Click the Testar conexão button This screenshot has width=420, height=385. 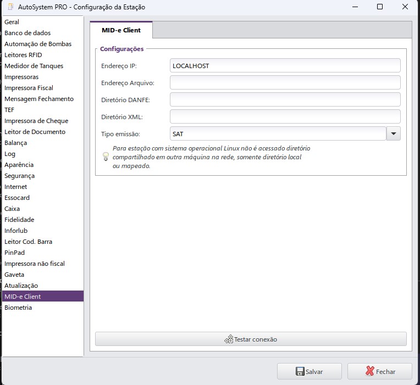pos(251,339)
